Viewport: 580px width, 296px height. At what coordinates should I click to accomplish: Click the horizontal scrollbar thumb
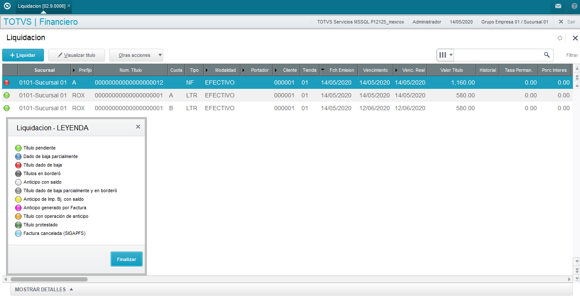tap(49, 279)
